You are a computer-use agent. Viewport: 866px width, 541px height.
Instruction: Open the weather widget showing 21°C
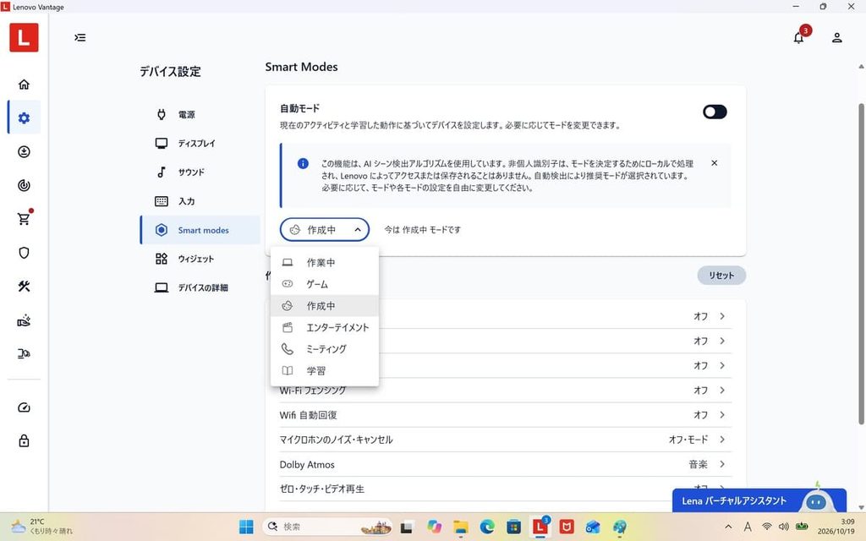pos(42,527)
